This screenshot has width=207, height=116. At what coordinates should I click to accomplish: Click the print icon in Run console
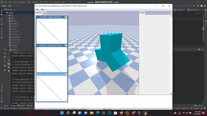coord(9,67)
